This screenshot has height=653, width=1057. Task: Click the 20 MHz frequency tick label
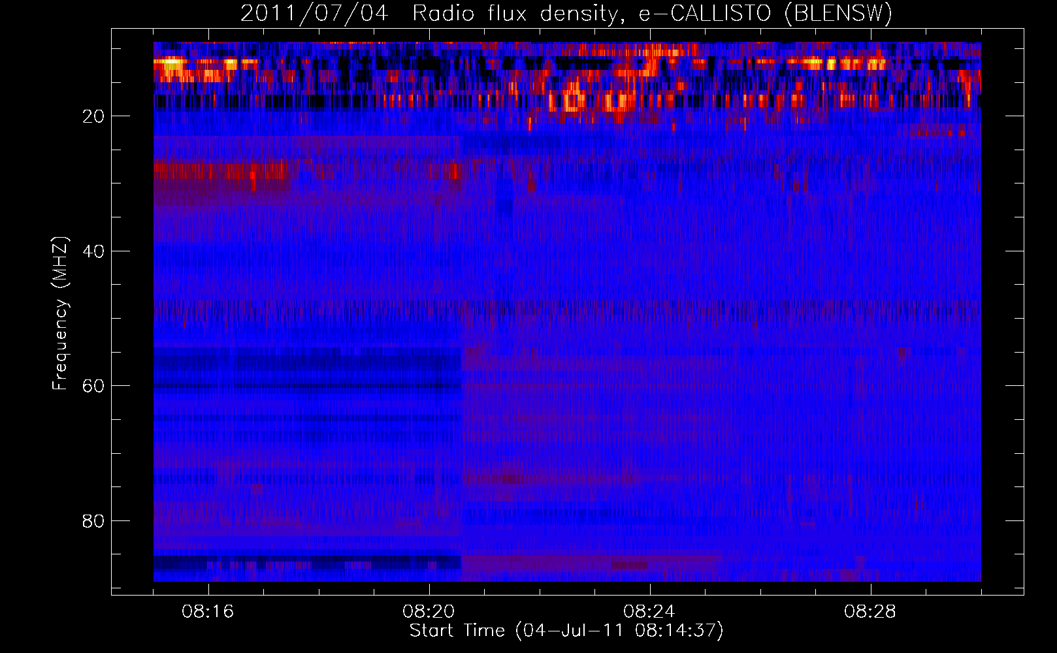(x=93, y=116)
